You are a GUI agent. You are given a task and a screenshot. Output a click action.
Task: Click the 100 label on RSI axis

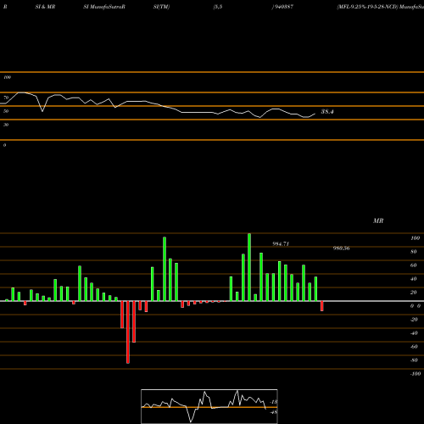(x=7, y=77)
